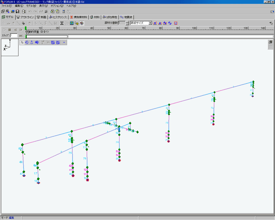Click the red-boxed 1.2 icon
Viewport: 275px width, 220px height.
175,23
